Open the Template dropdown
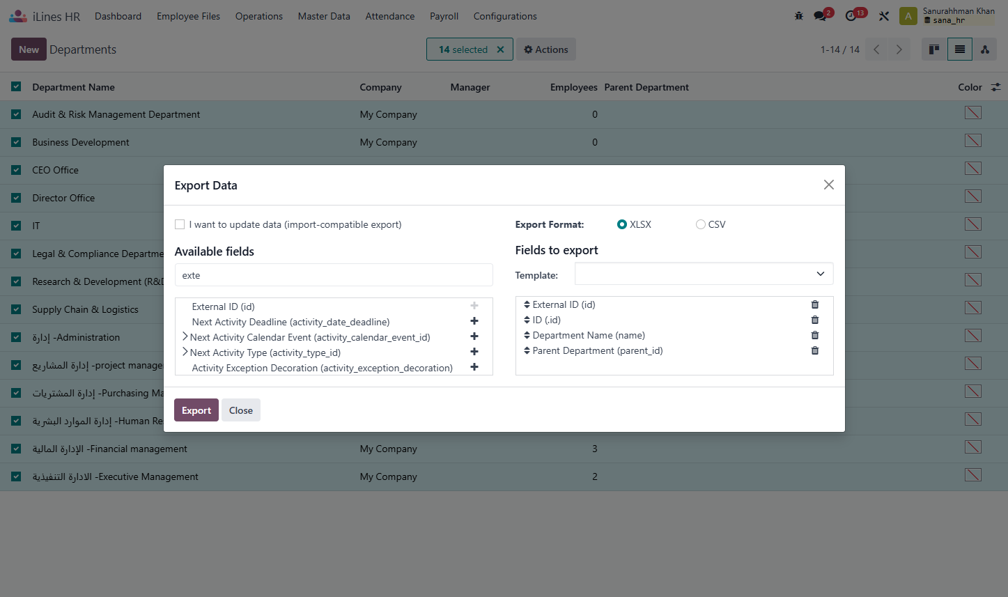1008x597 pixels. (704, 274)
